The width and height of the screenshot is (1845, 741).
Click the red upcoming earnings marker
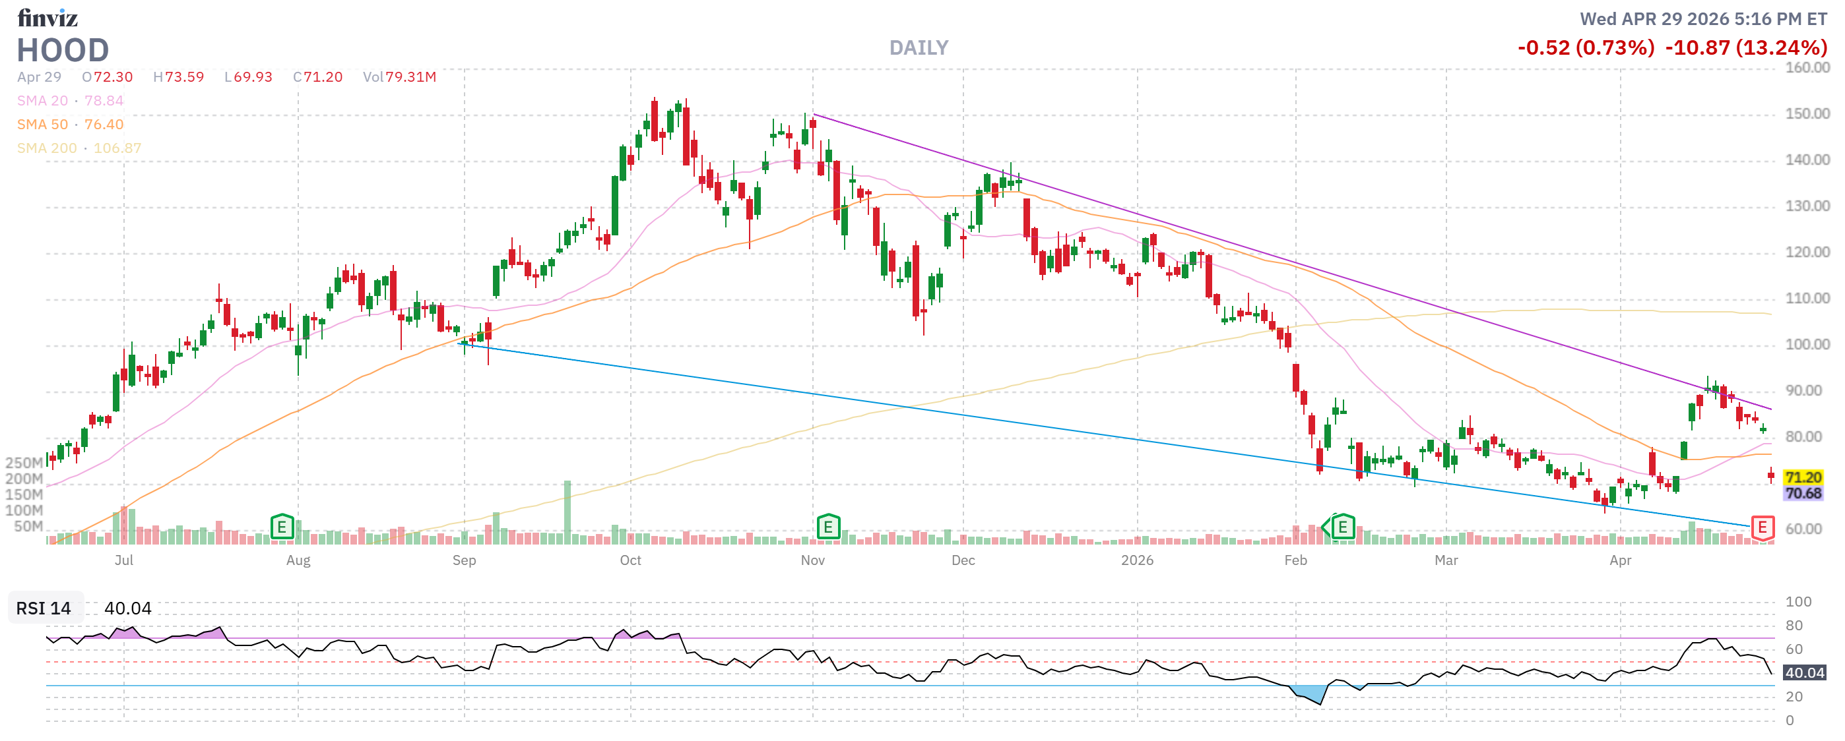tap(1762, 528)
